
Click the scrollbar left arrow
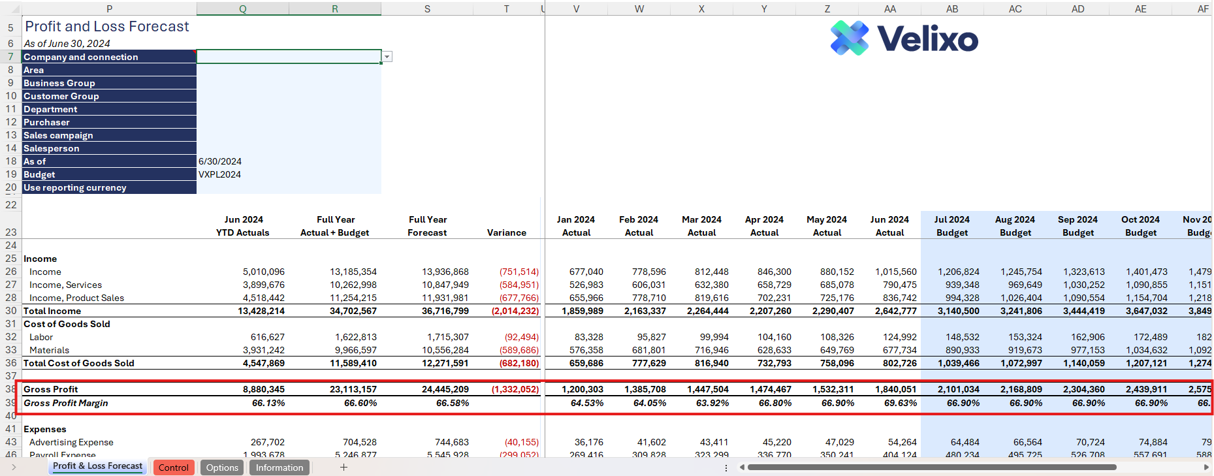(x=742, y=467)
